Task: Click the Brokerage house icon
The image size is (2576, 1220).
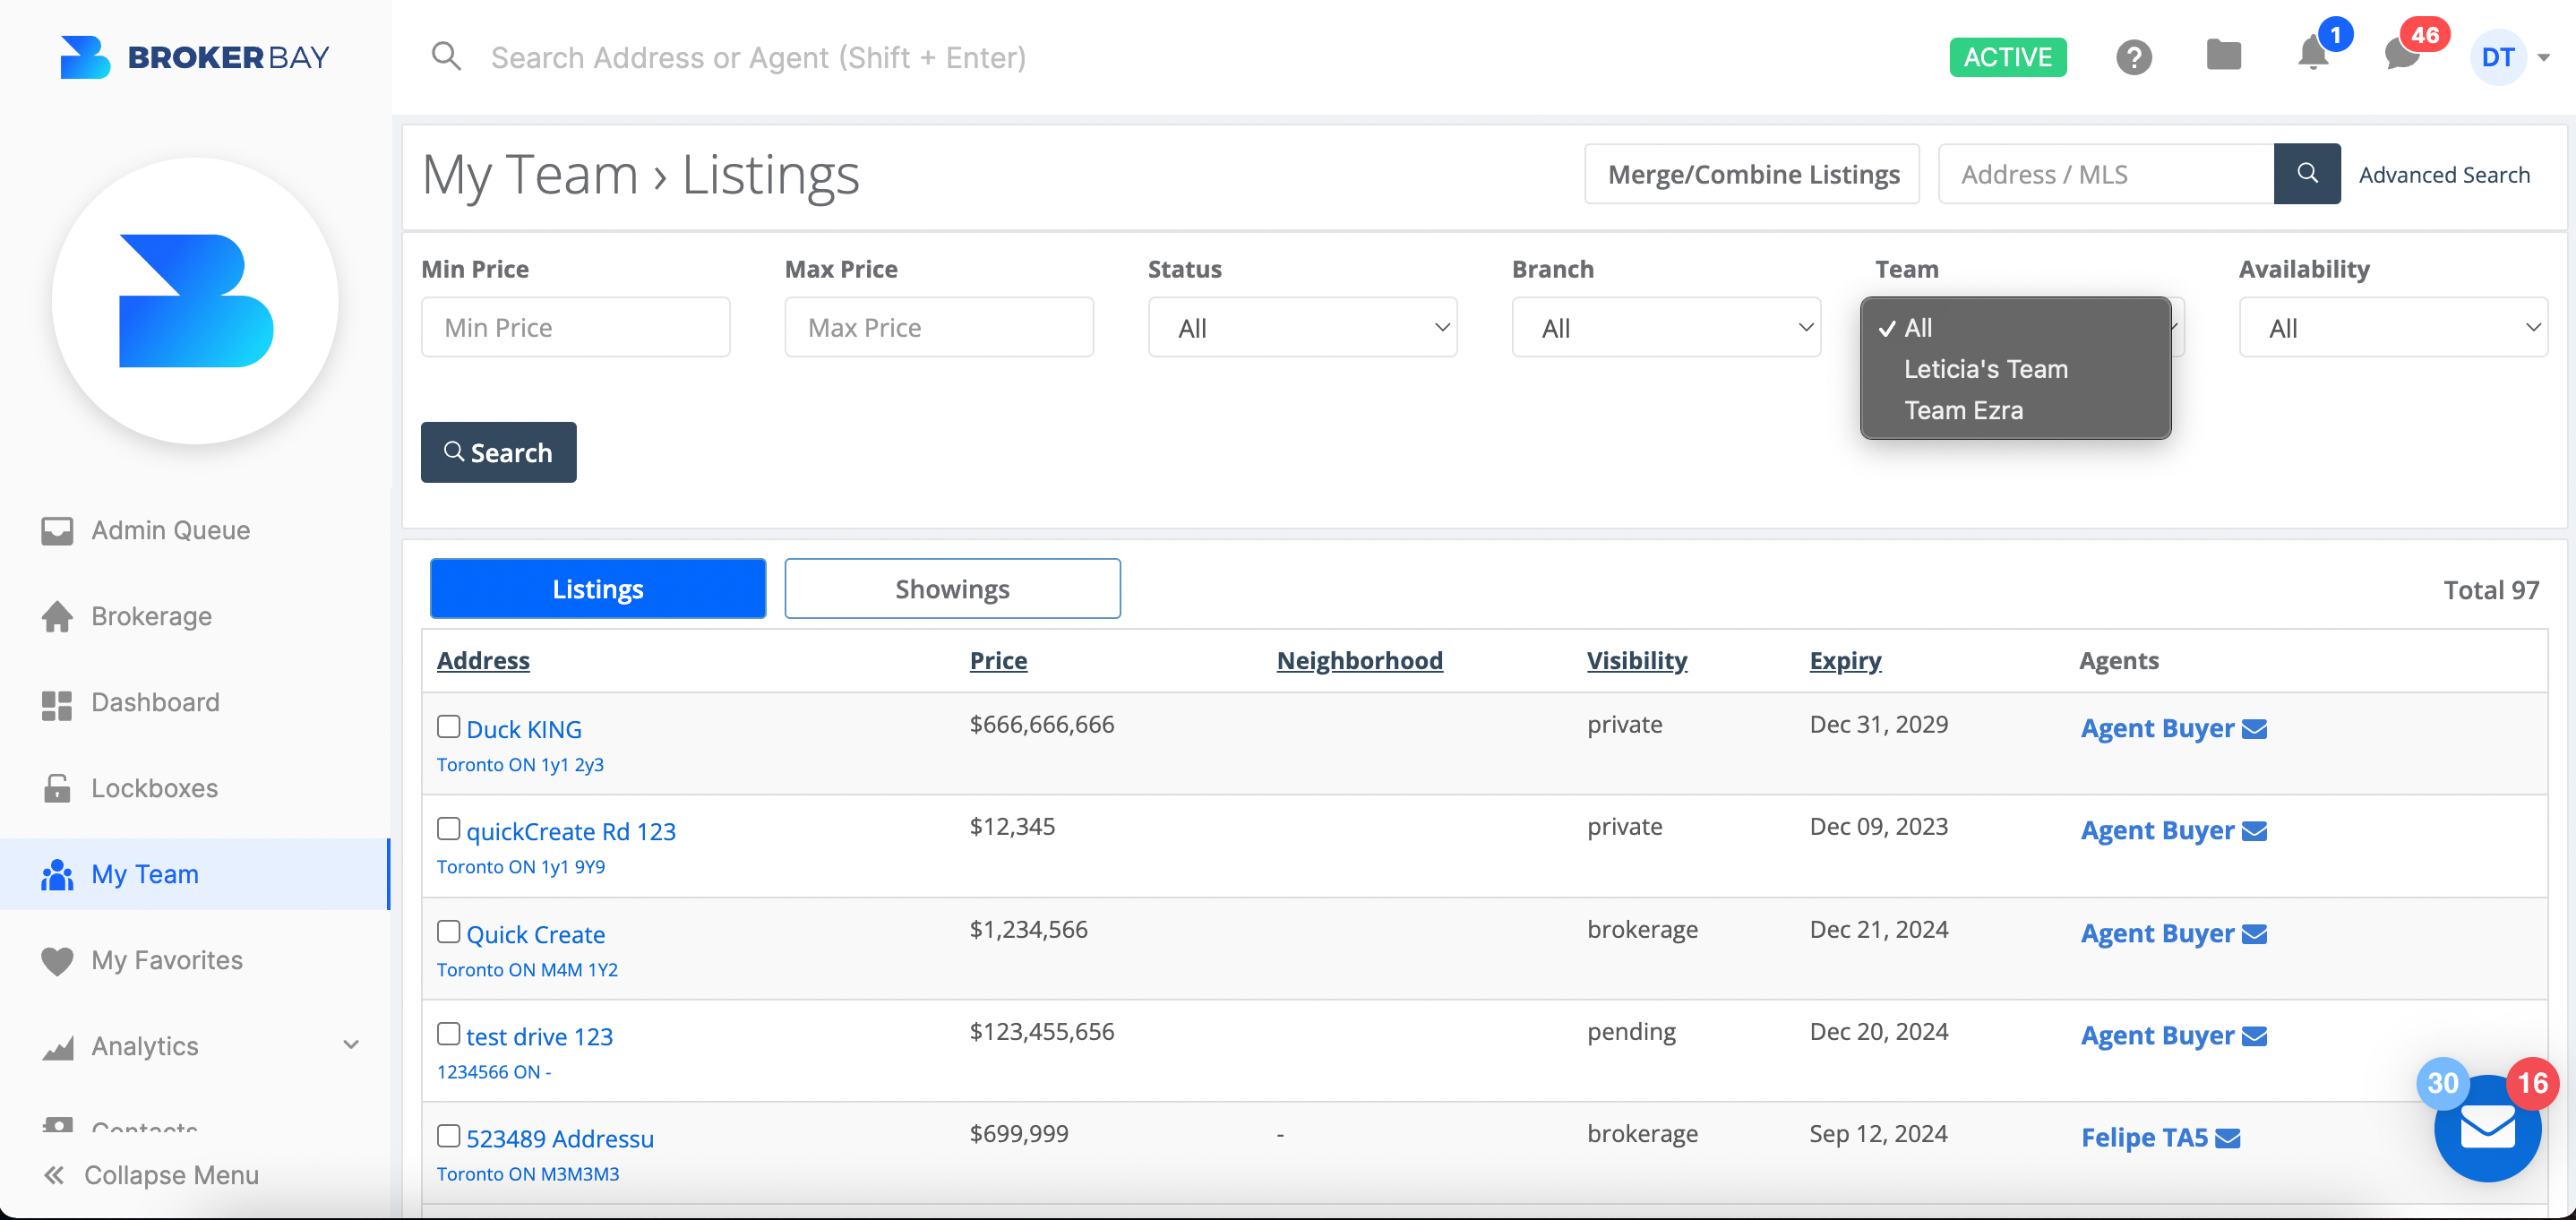Action: click(x=57, y=616)
